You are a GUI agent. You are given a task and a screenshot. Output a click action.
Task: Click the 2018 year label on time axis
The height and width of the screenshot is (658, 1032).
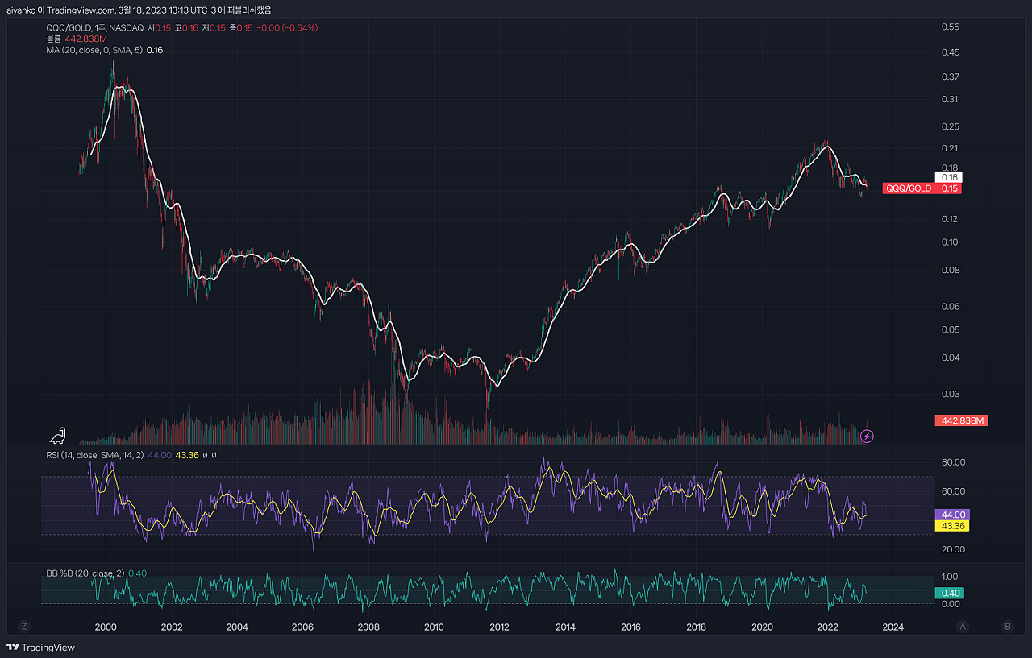point(697,627)
